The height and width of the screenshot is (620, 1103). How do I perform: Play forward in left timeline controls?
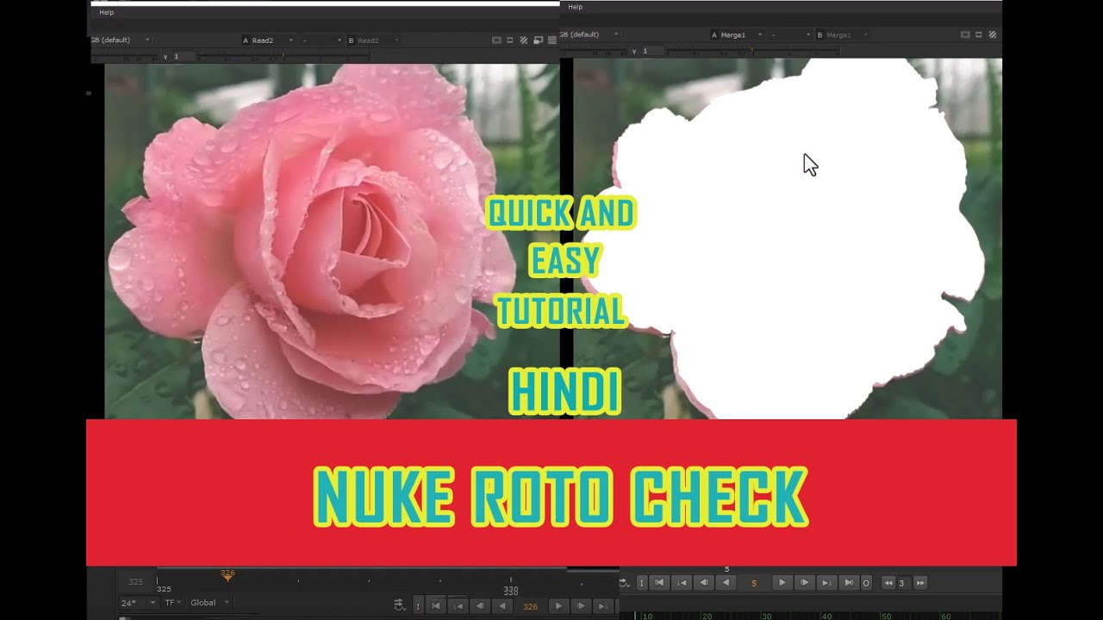[x=558, y=606]
